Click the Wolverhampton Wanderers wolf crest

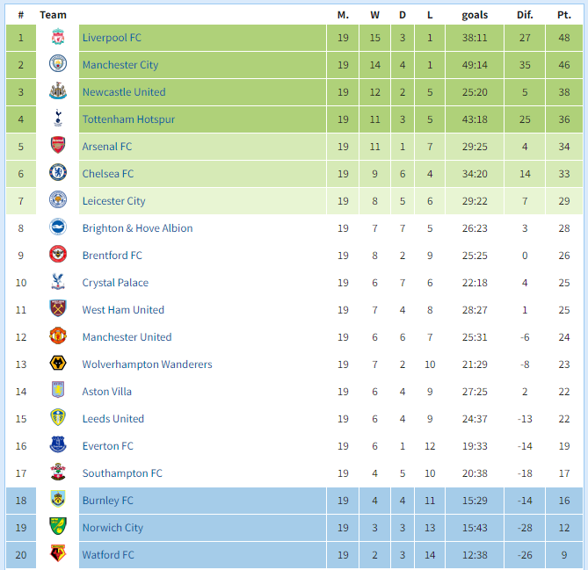click(58, 364)
